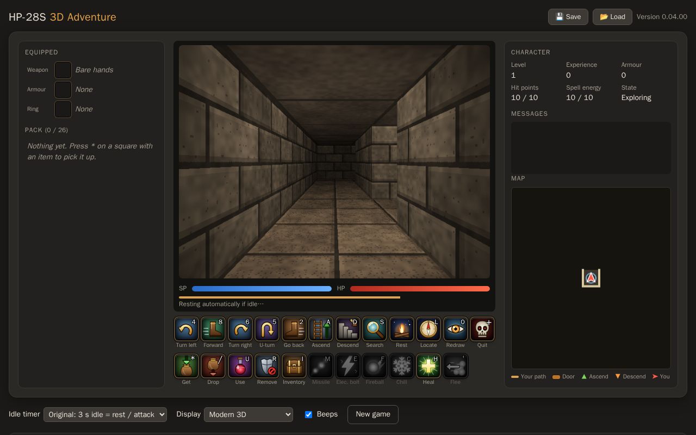
Task: Click the 3D dungeon corridor view
Action: [334, 162]
